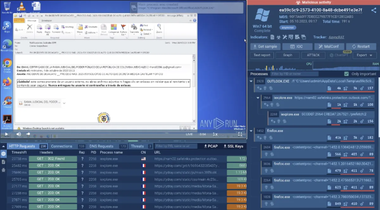Collapse the OUTLOOK.EXE process tree
Screen dimensions: 380x210
[251, 81]
